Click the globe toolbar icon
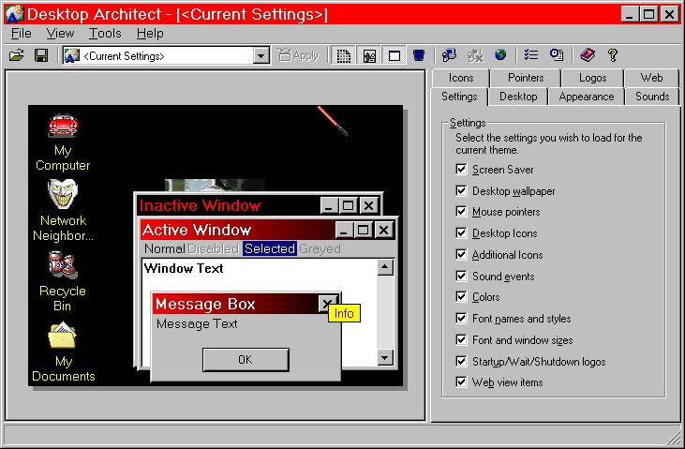The image size is (685, 449). coord(500,55)
